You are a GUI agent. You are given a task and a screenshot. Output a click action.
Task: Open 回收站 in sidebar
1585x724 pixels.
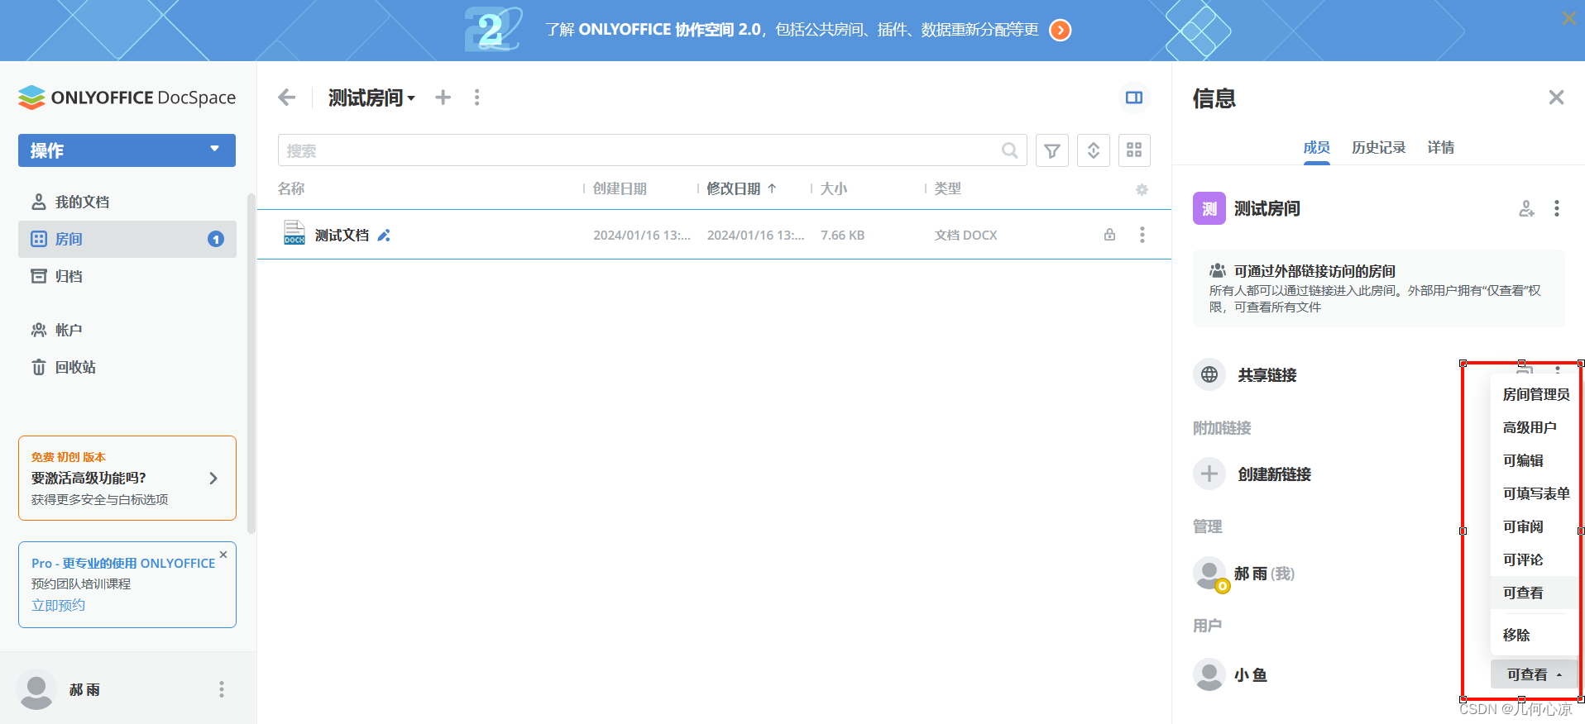click(x=127, y=367)
